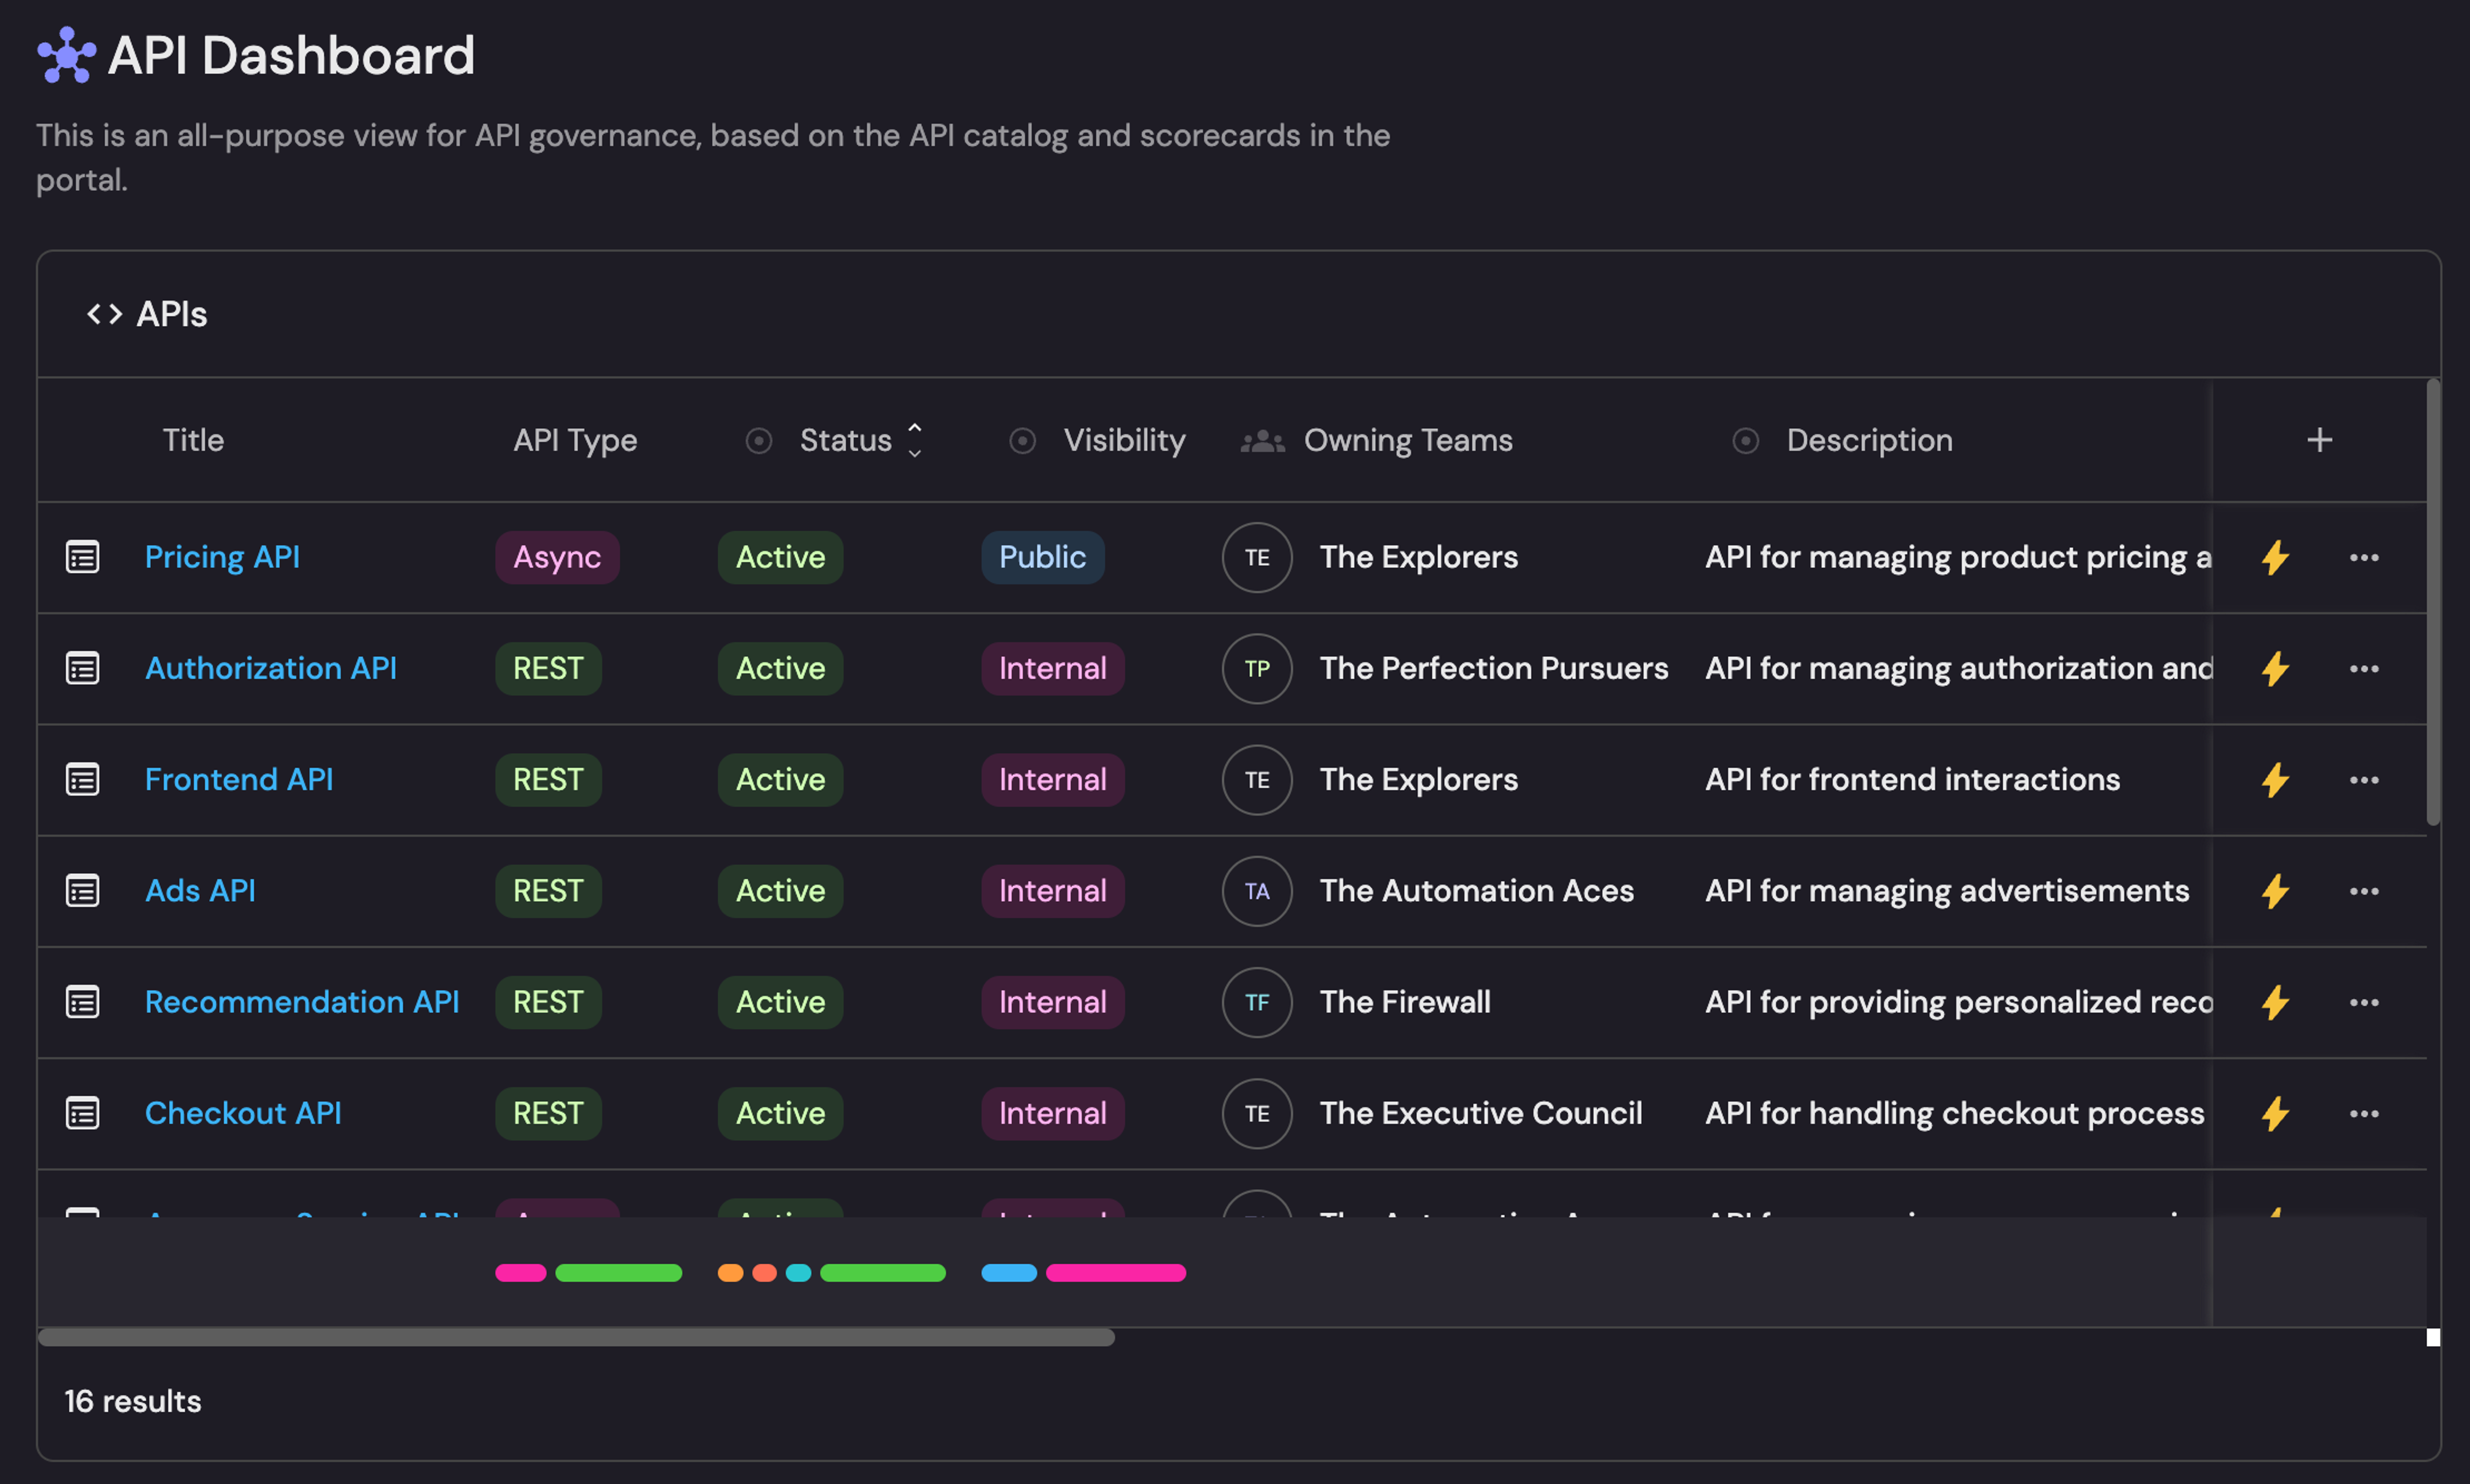This screenshot has width=2470, height=1484.
Task: Click the Owning Teams column header
Action: (x=1407, y=440)
